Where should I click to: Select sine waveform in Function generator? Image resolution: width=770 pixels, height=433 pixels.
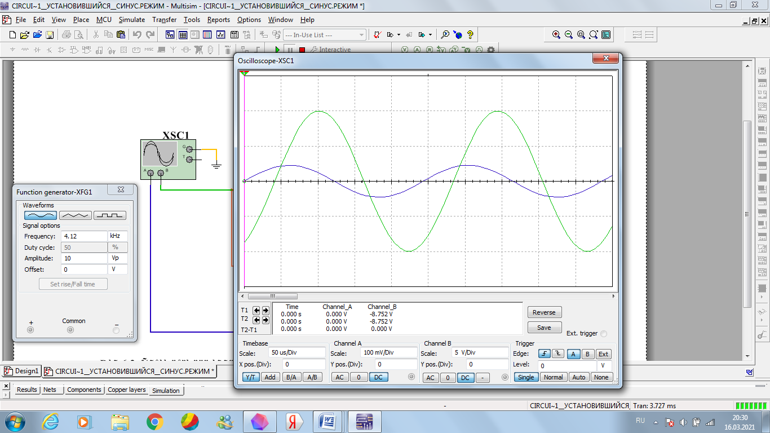[41, 215]
